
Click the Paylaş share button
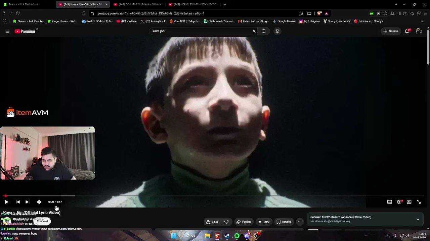(244, 222)
